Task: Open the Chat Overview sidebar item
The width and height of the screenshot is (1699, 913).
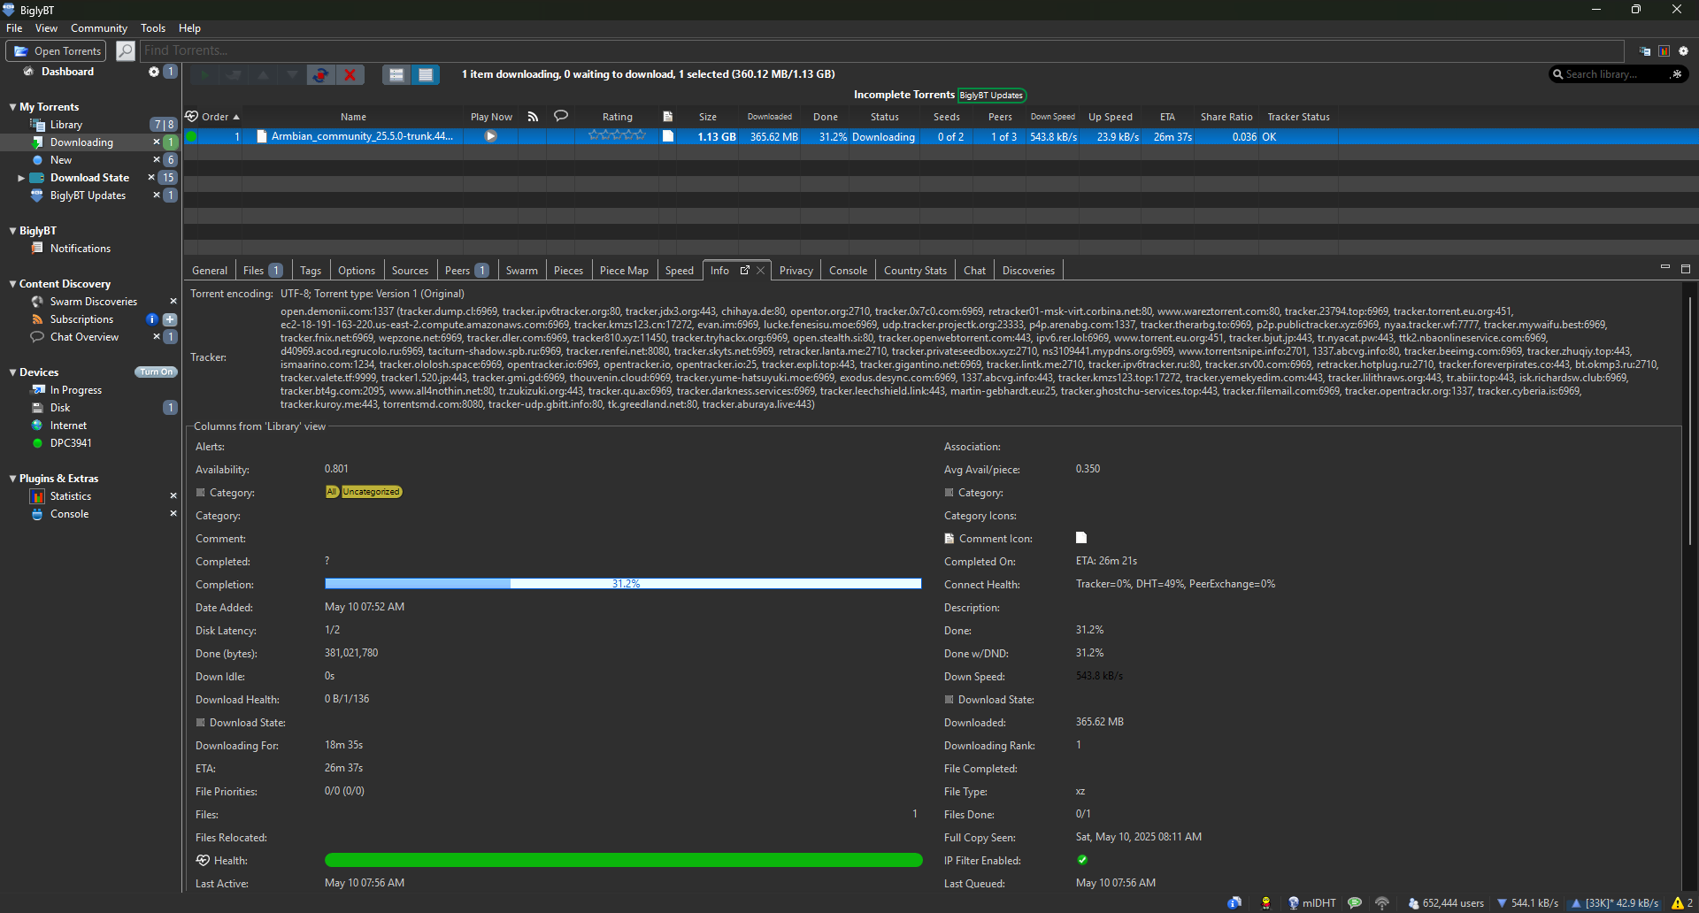Action: tap(84, 337)
